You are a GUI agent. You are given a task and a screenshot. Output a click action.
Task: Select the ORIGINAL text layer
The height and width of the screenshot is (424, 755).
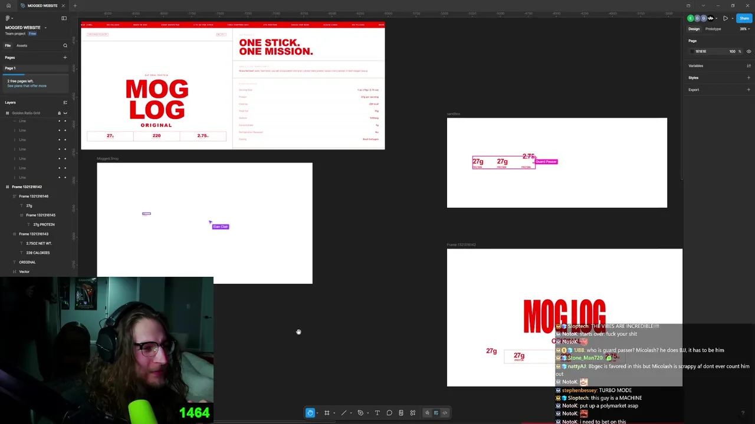tap(27, 262)
